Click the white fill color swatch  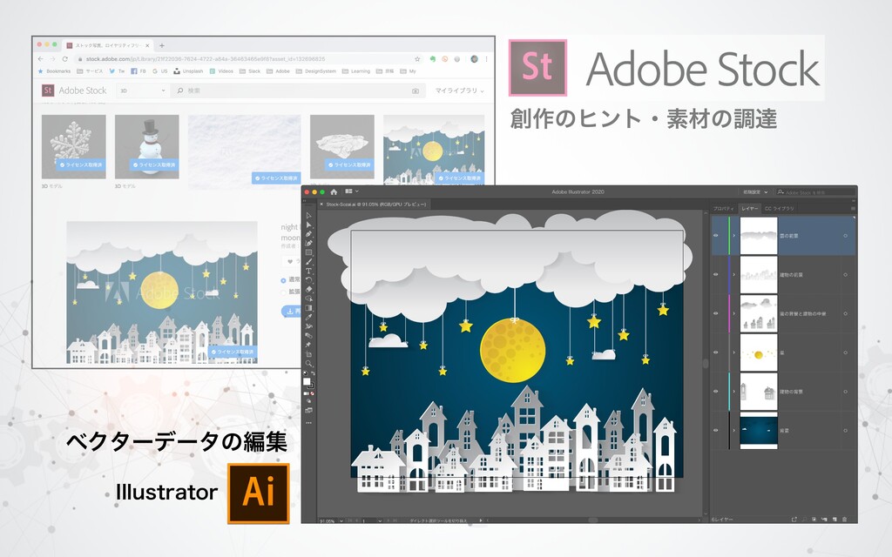pyautogui.click(x=307, y=381)
